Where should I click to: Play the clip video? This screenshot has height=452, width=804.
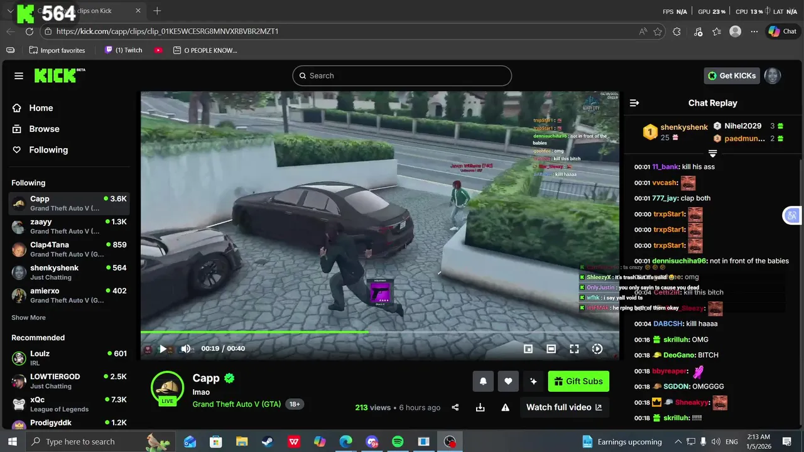click(x=163, y=349)
